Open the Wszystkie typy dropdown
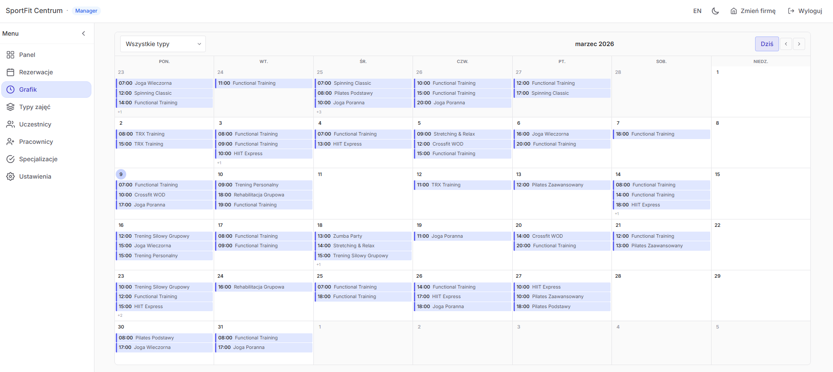 [163, 44]
